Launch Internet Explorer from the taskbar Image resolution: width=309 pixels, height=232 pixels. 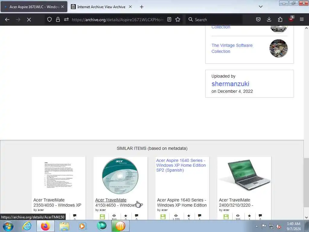(x=27, y=226)
